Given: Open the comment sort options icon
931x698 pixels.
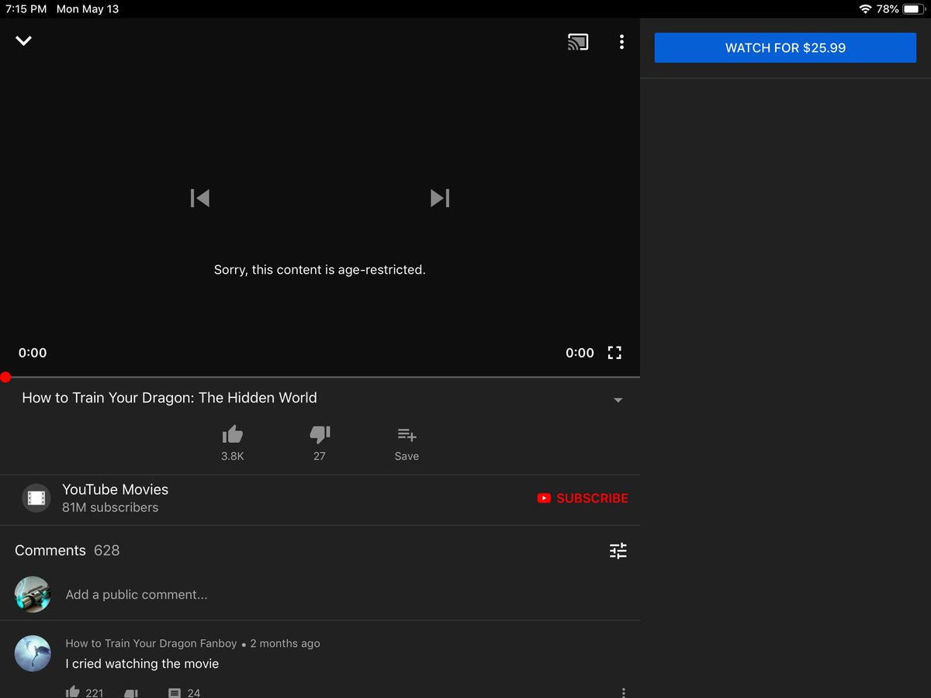Looking at the screenshot, I should click(x=618, y=551).
